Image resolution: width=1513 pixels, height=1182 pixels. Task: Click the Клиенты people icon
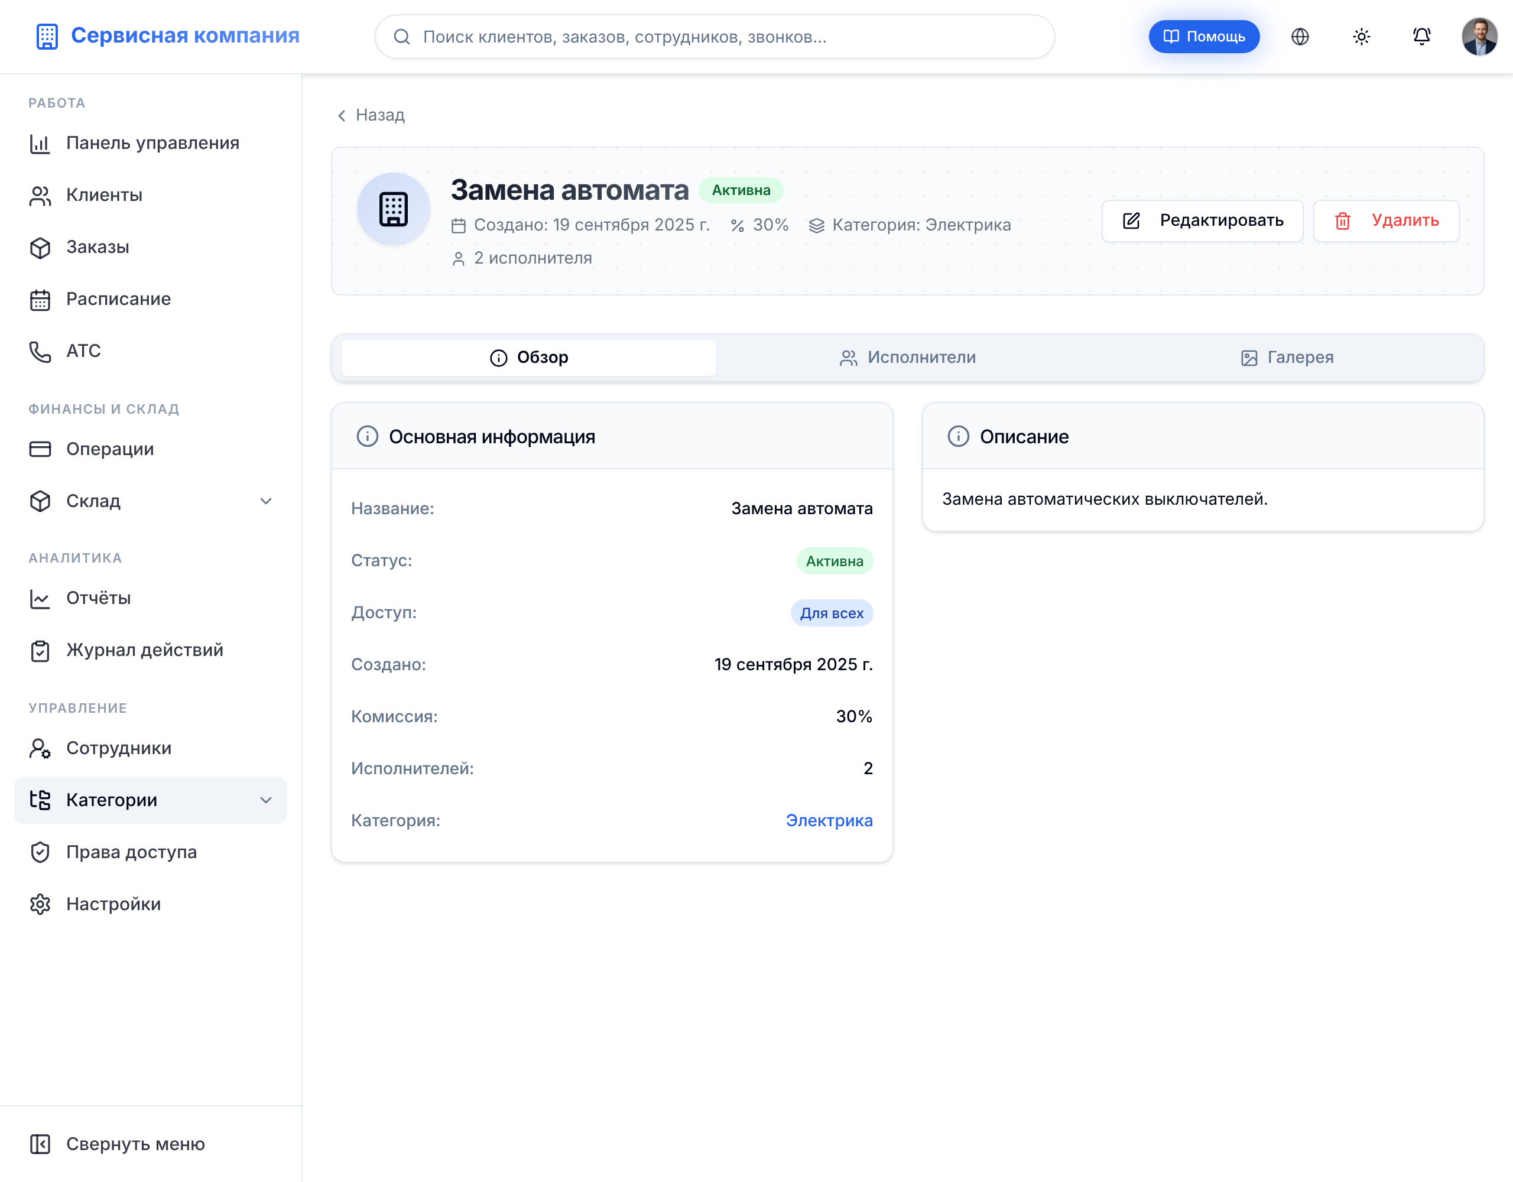click(x=40, y=196)
